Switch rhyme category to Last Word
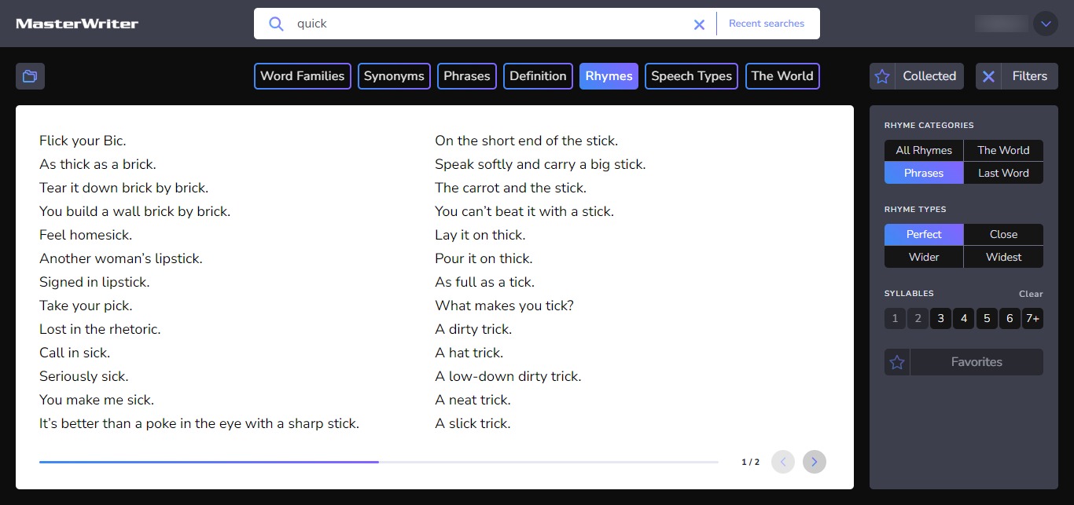The width and height of the screenshot is (1074, 505). pos(1003,173)
